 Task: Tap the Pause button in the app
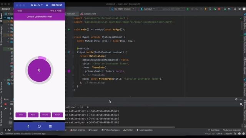[x=33, y=115]
